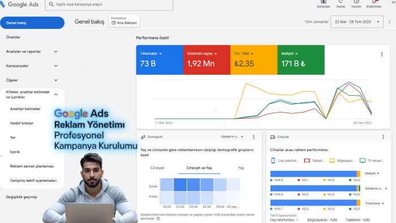Screen dimensions: 396x223
Task: Open Cihazlar card three-dot menu
Action: pyautogui.click(x=383, y=137)
